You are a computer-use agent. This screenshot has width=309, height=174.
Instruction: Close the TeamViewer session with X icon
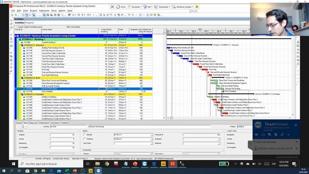click(112, 7)
